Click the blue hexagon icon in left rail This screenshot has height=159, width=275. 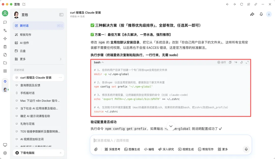point(5,82)
